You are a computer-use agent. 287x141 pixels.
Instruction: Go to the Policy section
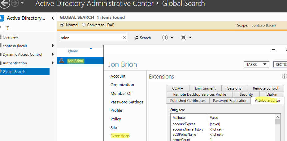pyautogui.click(x=116, y=119)
